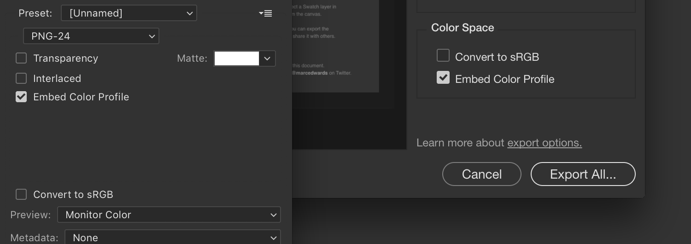Click the Export All... button

coord(583,174)
